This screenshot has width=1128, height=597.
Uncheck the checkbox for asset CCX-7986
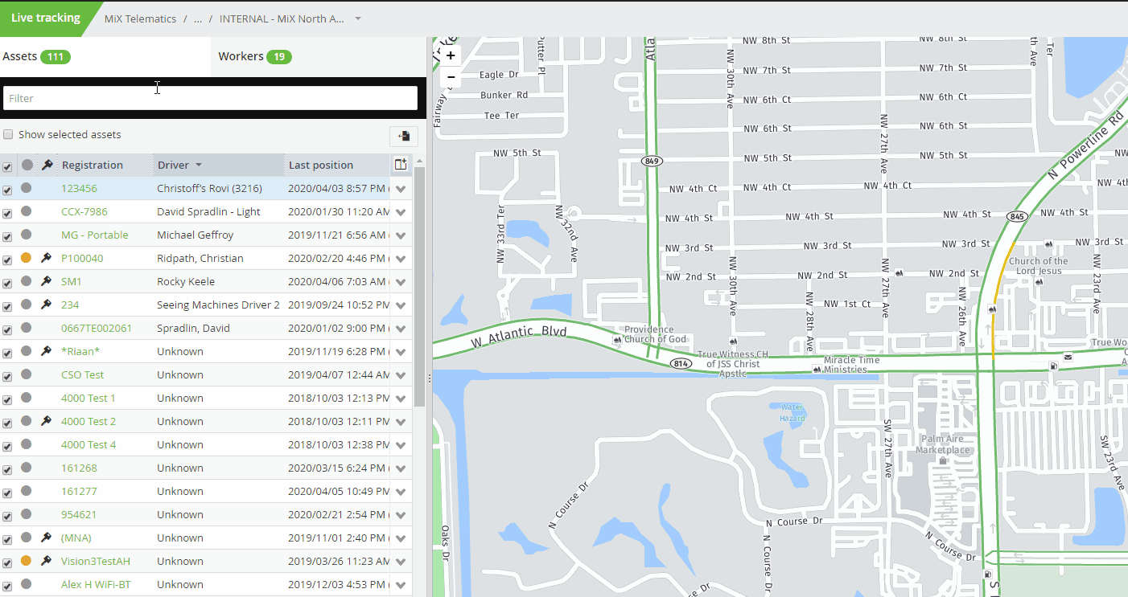[7, 213]
